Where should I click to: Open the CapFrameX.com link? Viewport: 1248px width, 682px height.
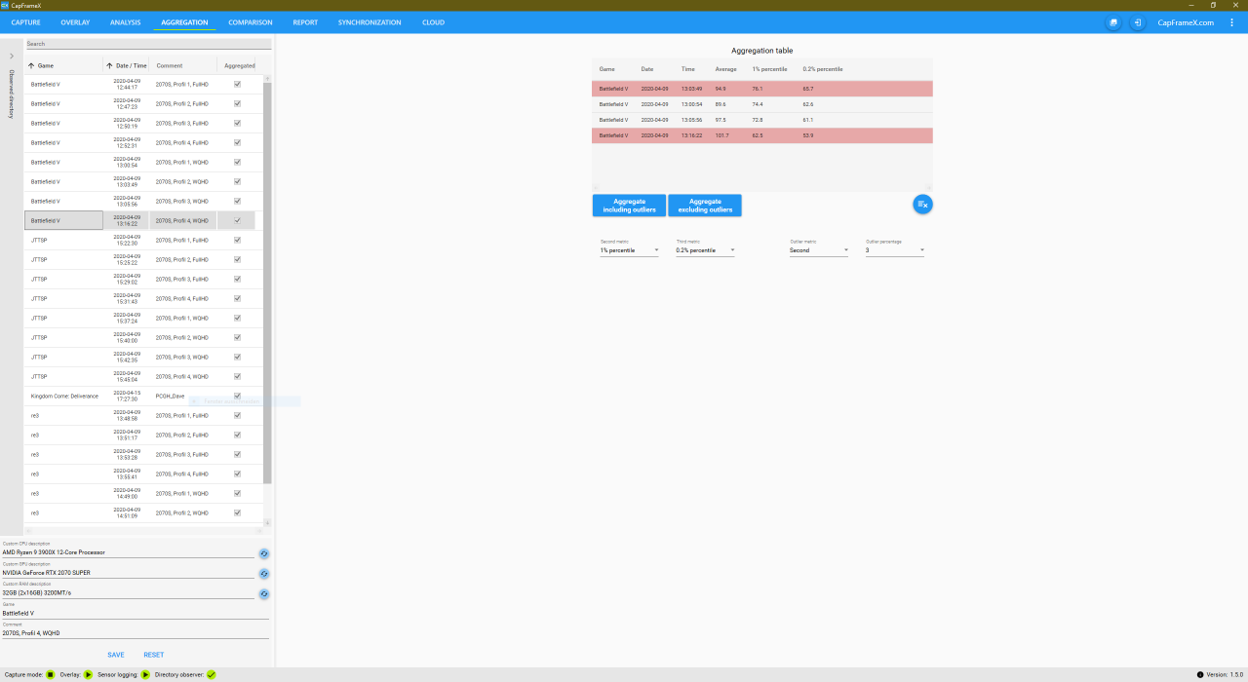(1186, 22)
